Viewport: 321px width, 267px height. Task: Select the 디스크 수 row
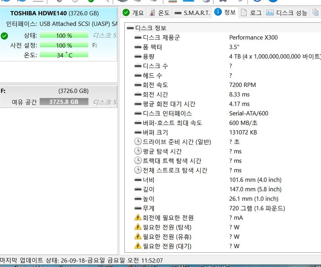click(x=155, y=66)
